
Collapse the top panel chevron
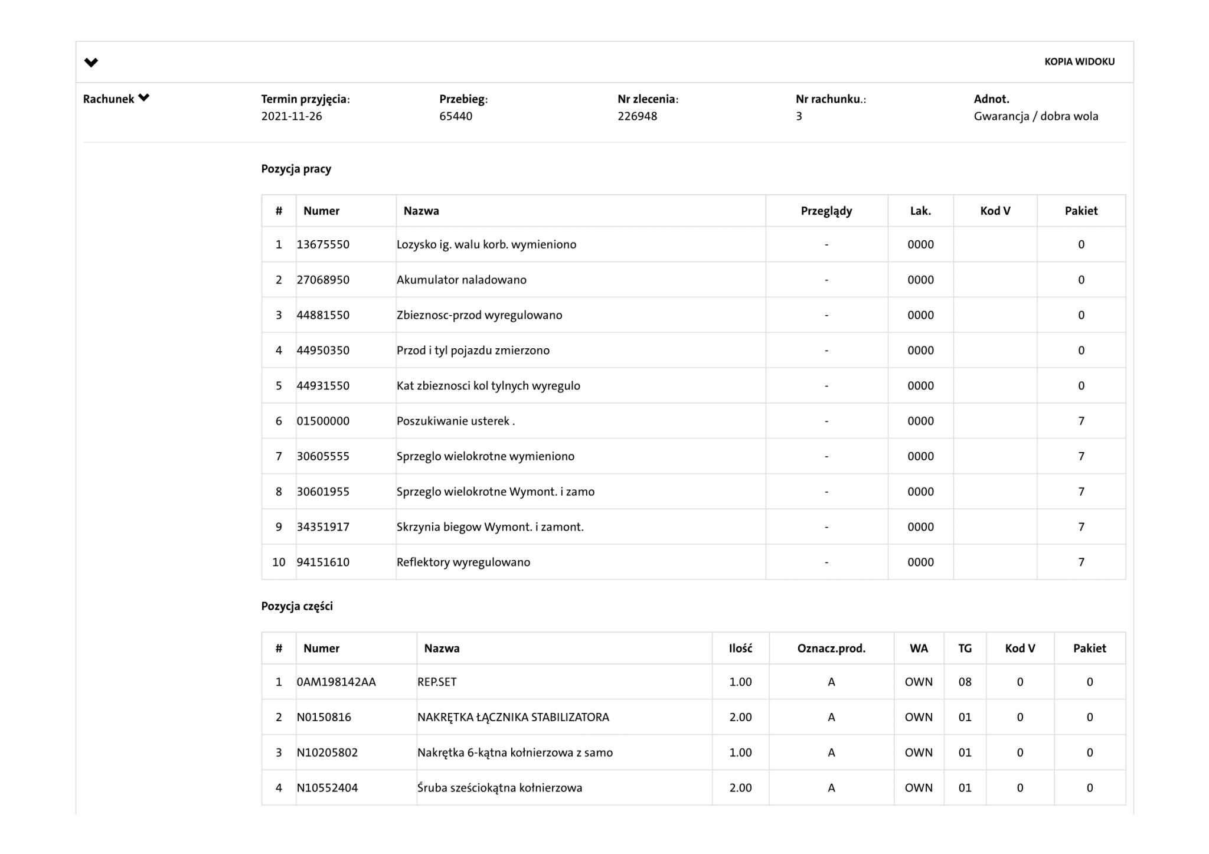pos(91,62)
